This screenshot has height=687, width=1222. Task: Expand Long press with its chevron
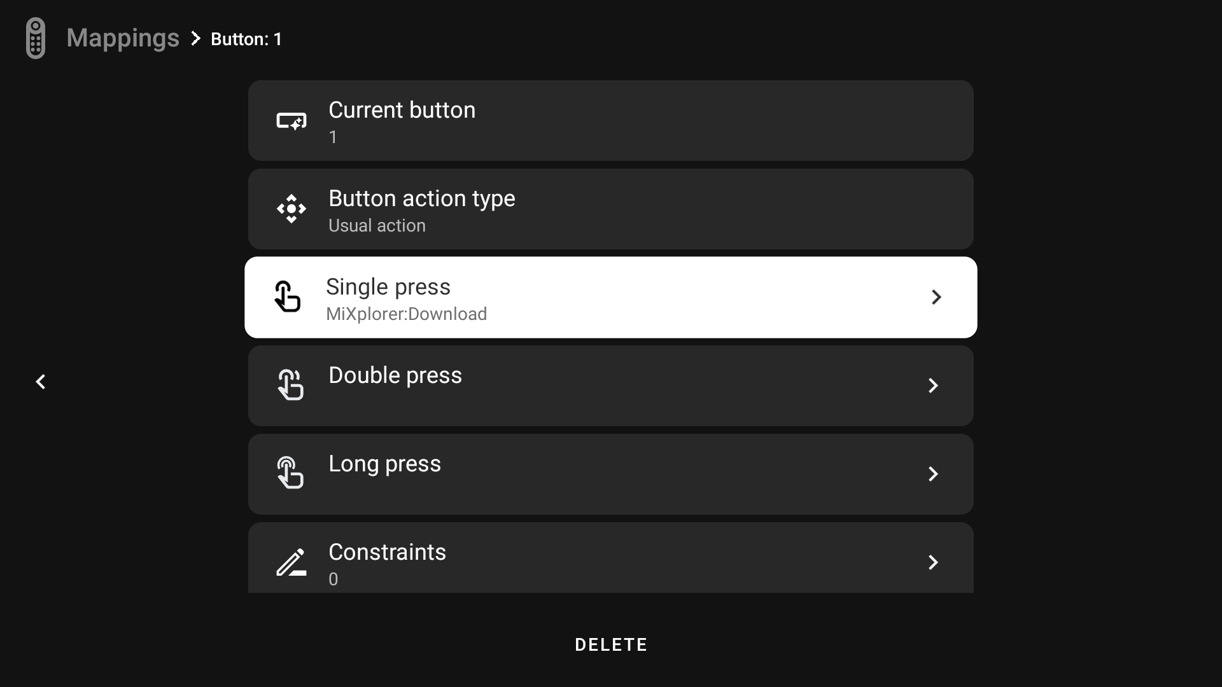point(933,474)
